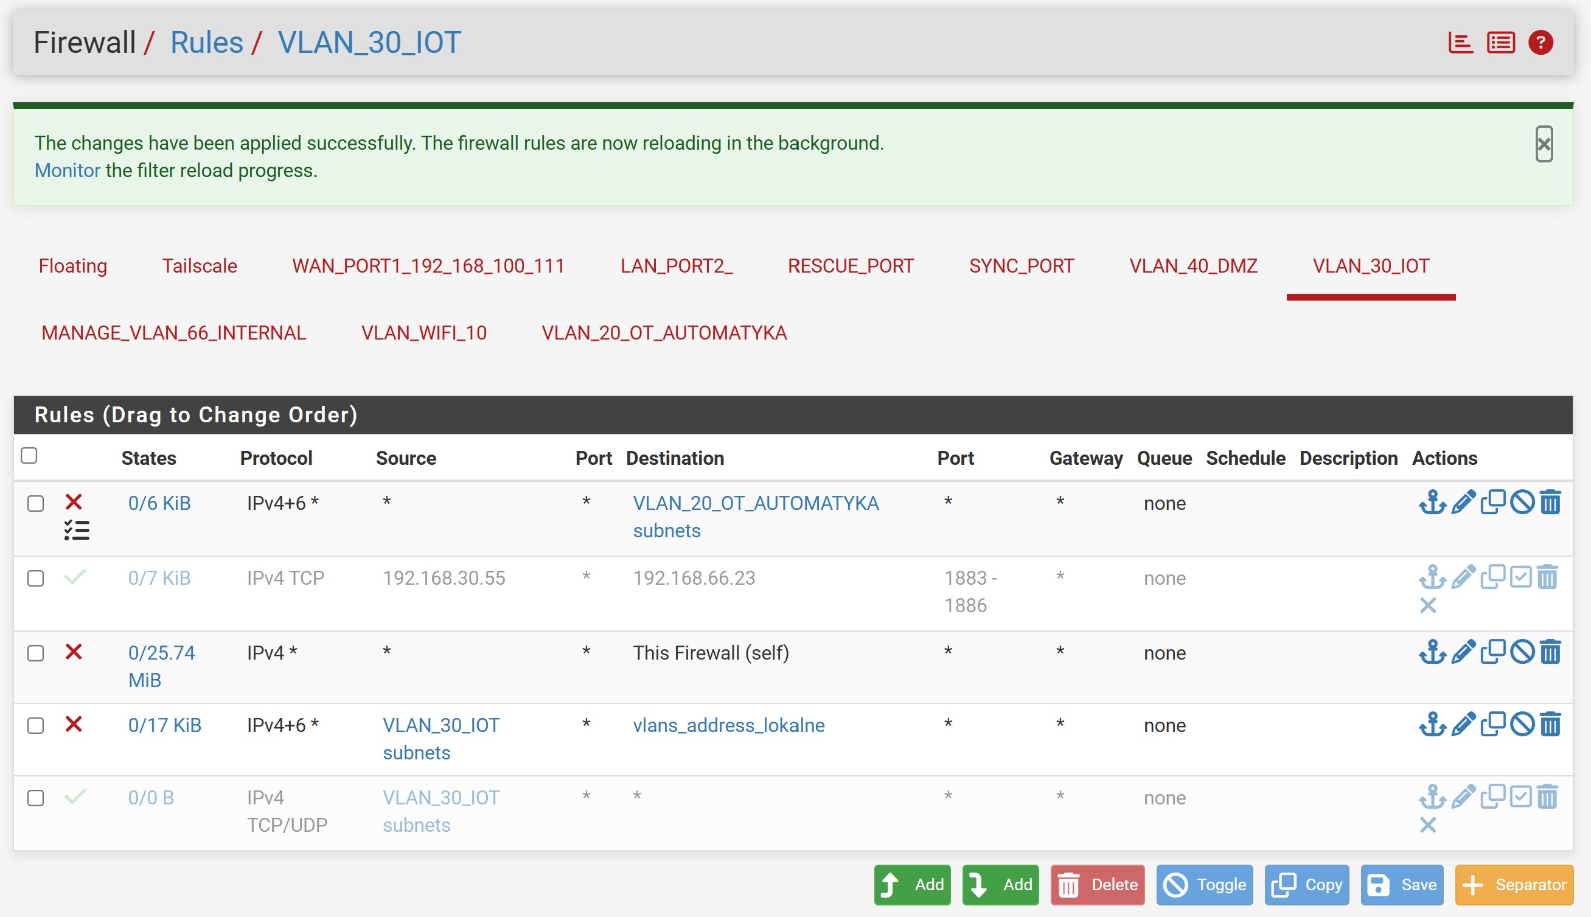
Task: Click the Save button
Action: point(1402,885)
